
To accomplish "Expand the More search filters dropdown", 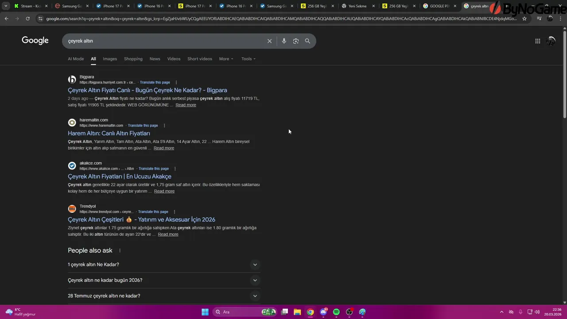I will (226, 59).
